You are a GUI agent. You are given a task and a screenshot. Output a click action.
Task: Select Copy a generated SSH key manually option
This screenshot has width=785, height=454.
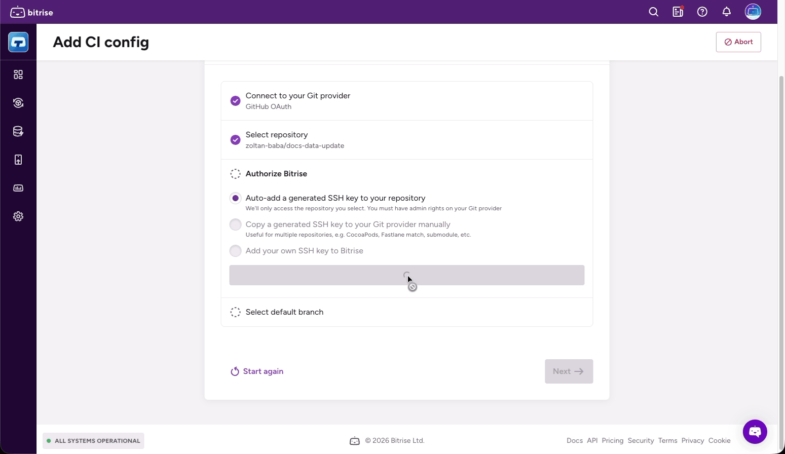pos(235,224)
